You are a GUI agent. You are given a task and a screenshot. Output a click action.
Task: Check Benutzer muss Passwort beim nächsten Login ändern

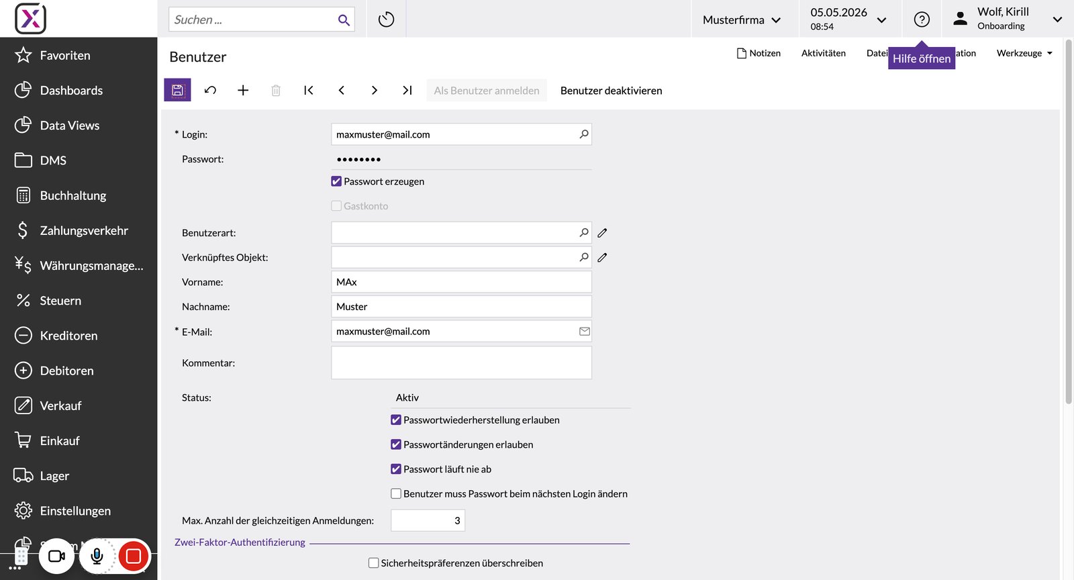point(396,494)
